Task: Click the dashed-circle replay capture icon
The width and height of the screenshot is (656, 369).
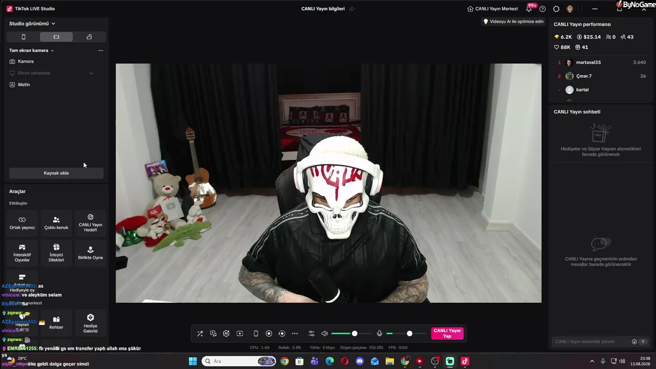Action: (x=281, y=334)
